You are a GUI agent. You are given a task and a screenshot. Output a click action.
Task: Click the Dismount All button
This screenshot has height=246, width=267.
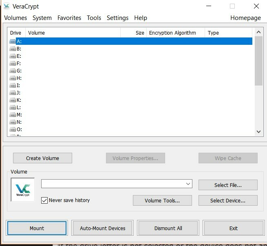[168, 228]
